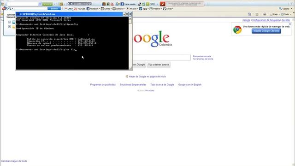This screenshot has width=295, height=166.
Task: Click the Celebrity toolbar icon
Action: [114, 9]
